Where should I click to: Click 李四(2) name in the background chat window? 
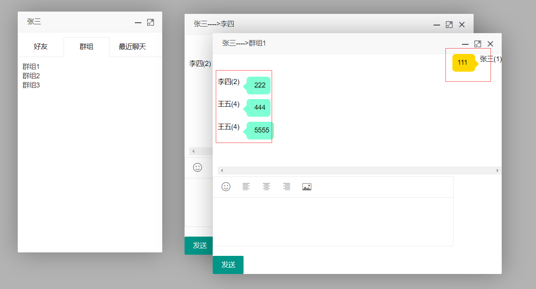(200, 64)
